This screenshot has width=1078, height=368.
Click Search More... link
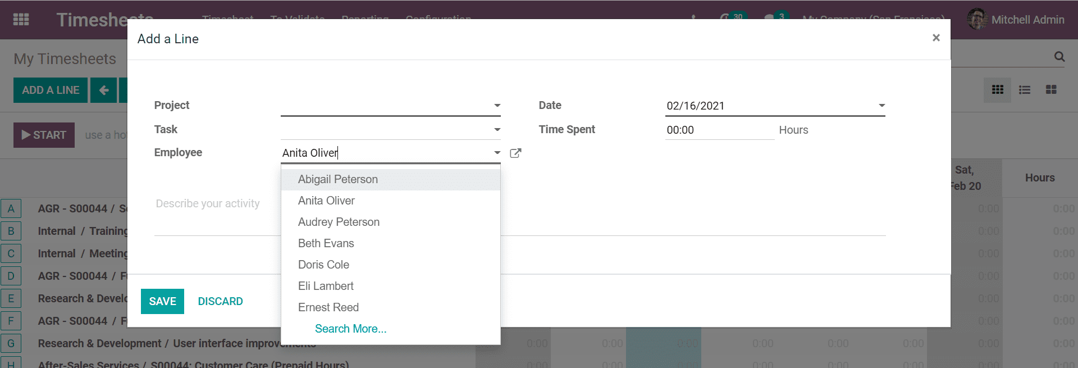pyautogui.click(x=350, y=329)
